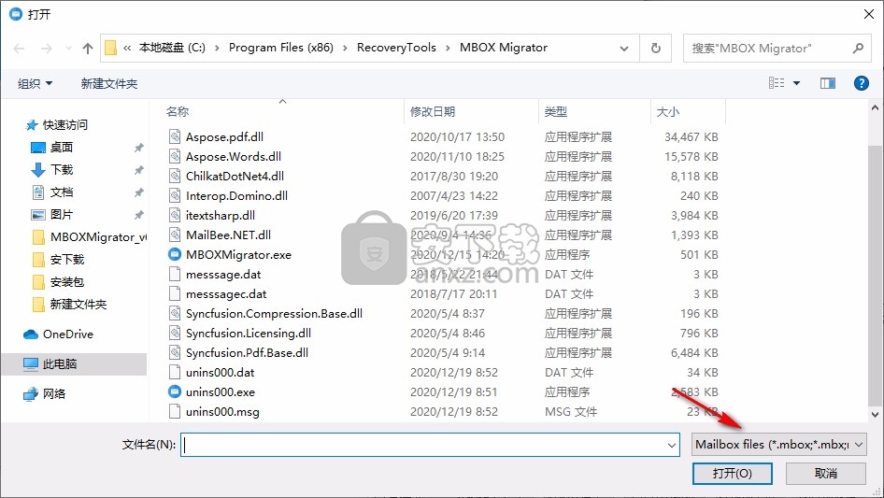Select Syncfusion.Licensing.dll file
Viewport: 884px width, 498px height.
click(248, 333)
